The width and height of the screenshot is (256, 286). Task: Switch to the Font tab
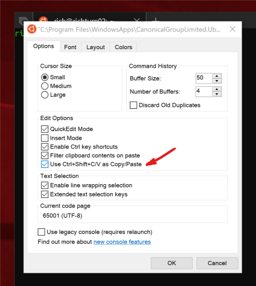pyautogui.click(x=70, y=47)
